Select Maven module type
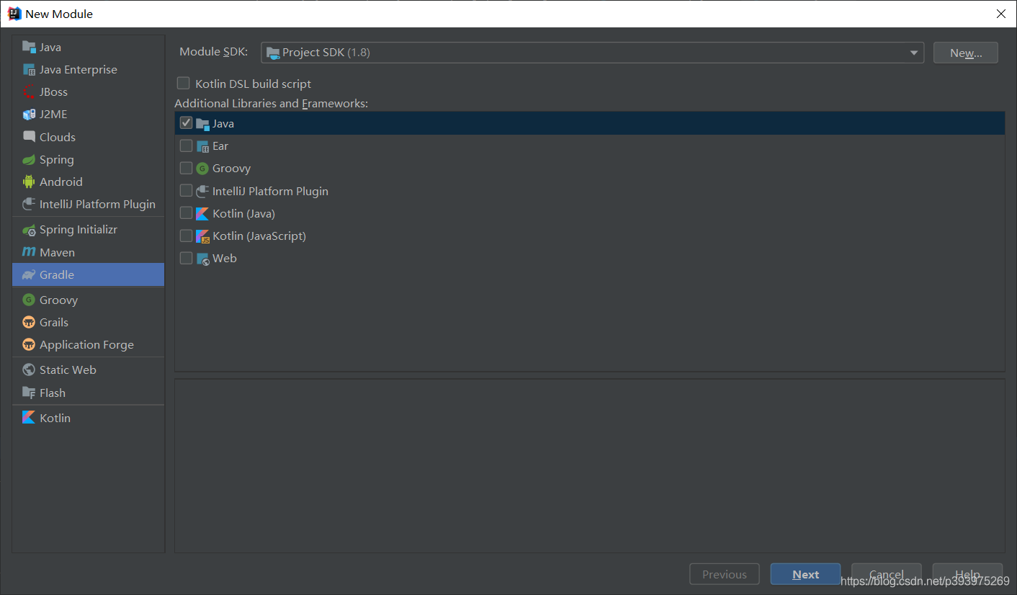Screen dimensions: 1017x595 pos(88,253)
